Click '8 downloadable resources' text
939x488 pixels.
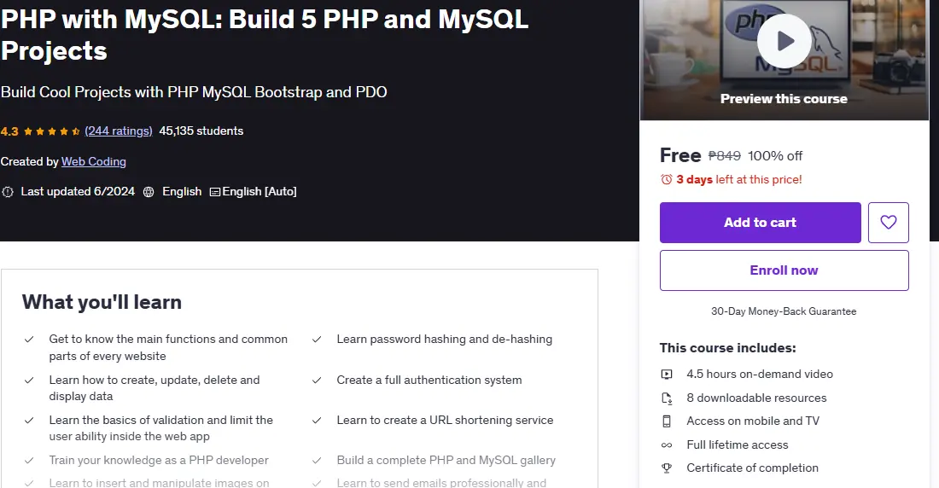click(756, 398)
